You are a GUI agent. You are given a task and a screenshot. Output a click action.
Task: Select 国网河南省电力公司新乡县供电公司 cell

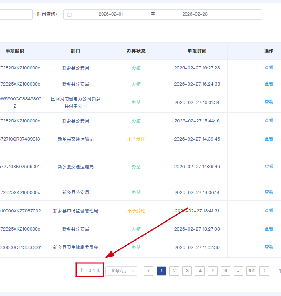75,102
